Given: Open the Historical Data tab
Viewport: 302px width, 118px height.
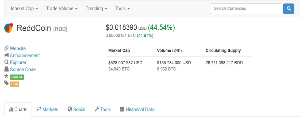Looking at the screenshot, I should pyautogui.click(x=137, y=109).
